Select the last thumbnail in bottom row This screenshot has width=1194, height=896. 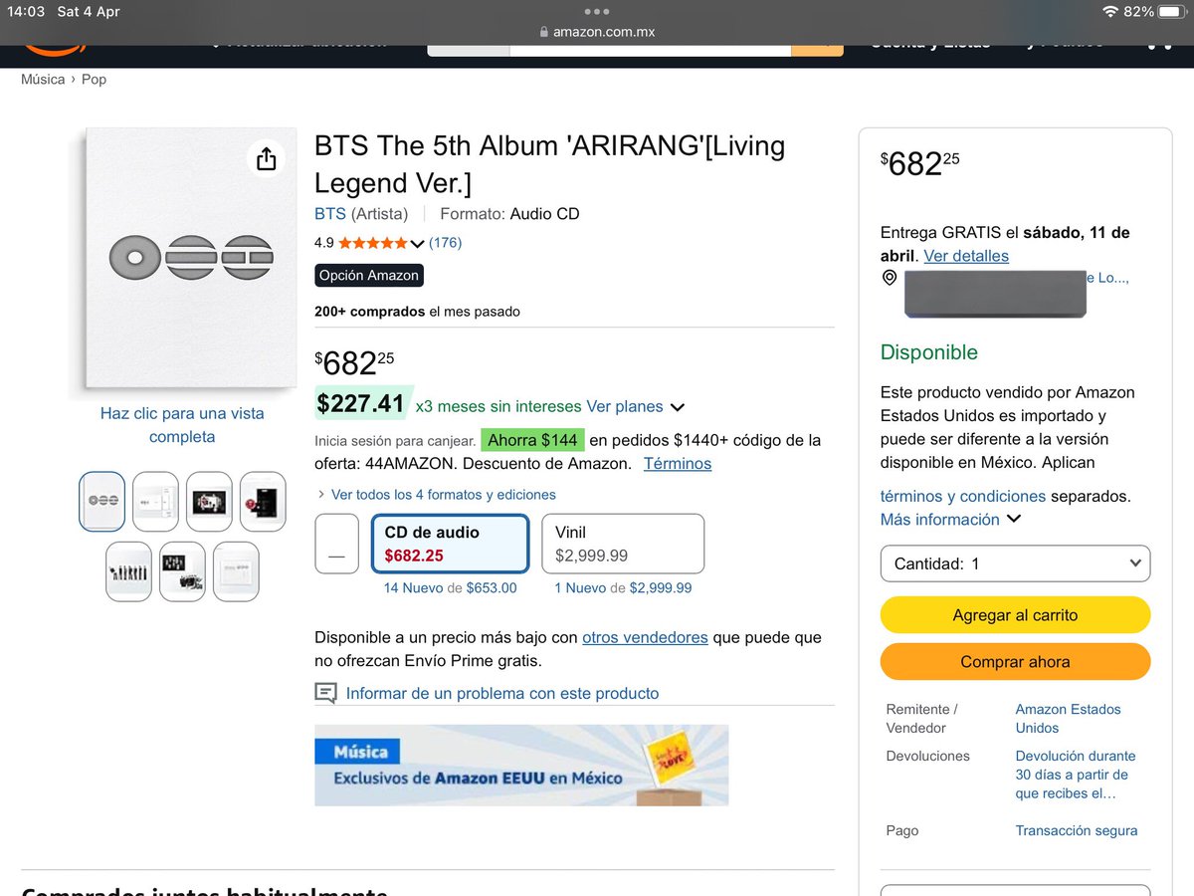tap(236, 571)
